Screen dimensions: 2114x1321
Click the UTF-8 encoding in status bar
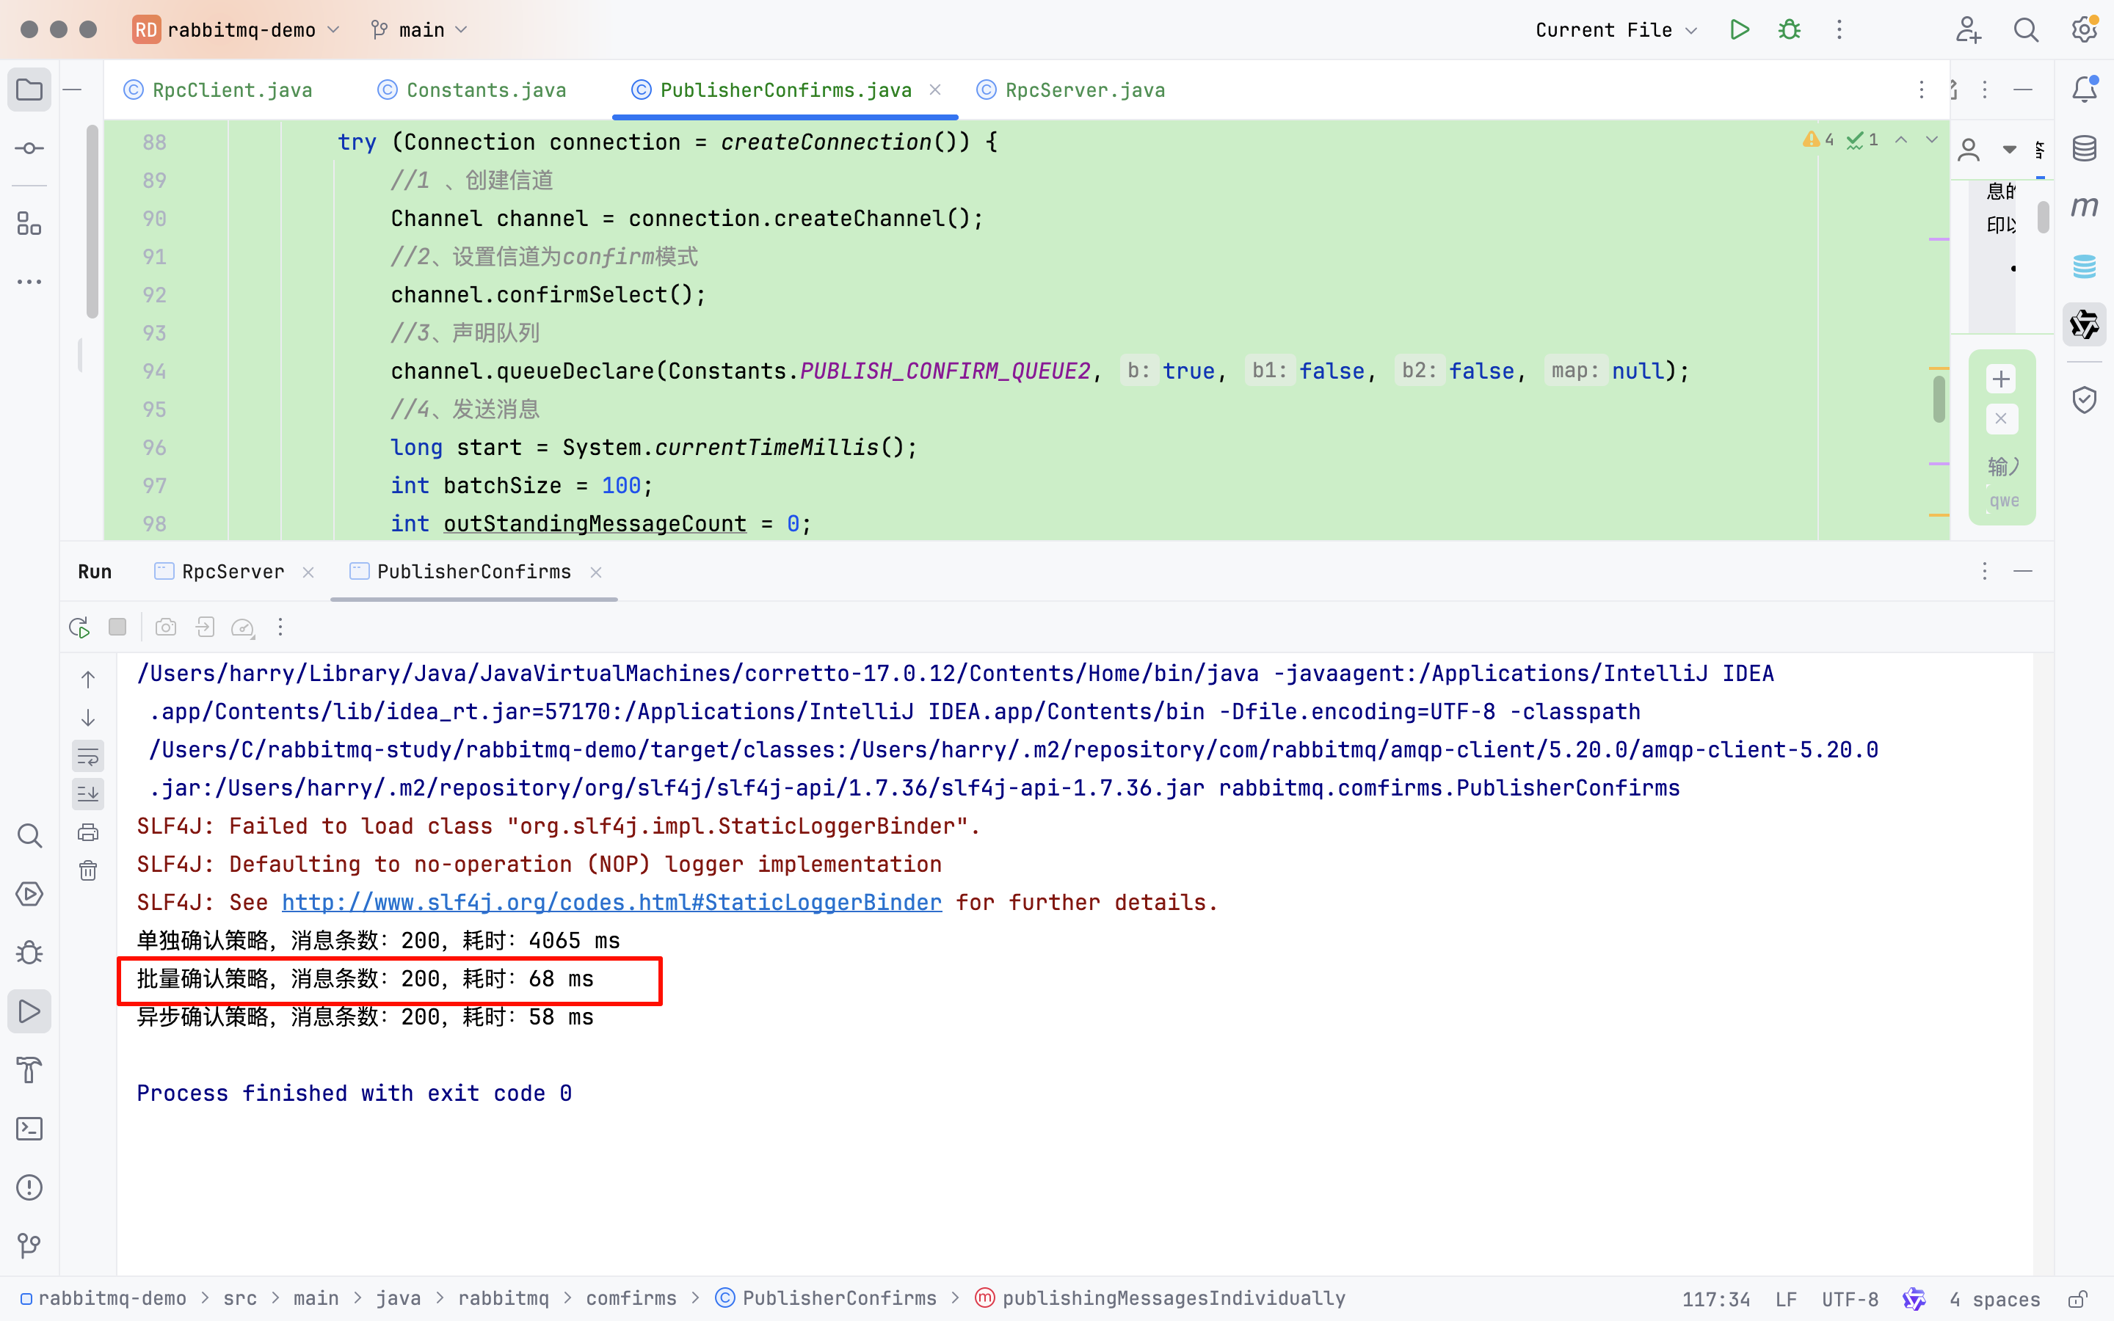(x=1849, y=1299)
